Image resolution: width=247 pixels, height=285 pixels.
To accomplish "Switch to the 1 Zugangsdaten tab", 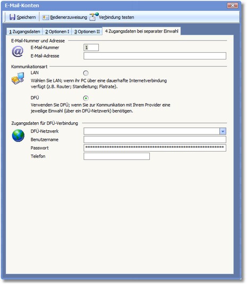I will (x=24, y=31).
